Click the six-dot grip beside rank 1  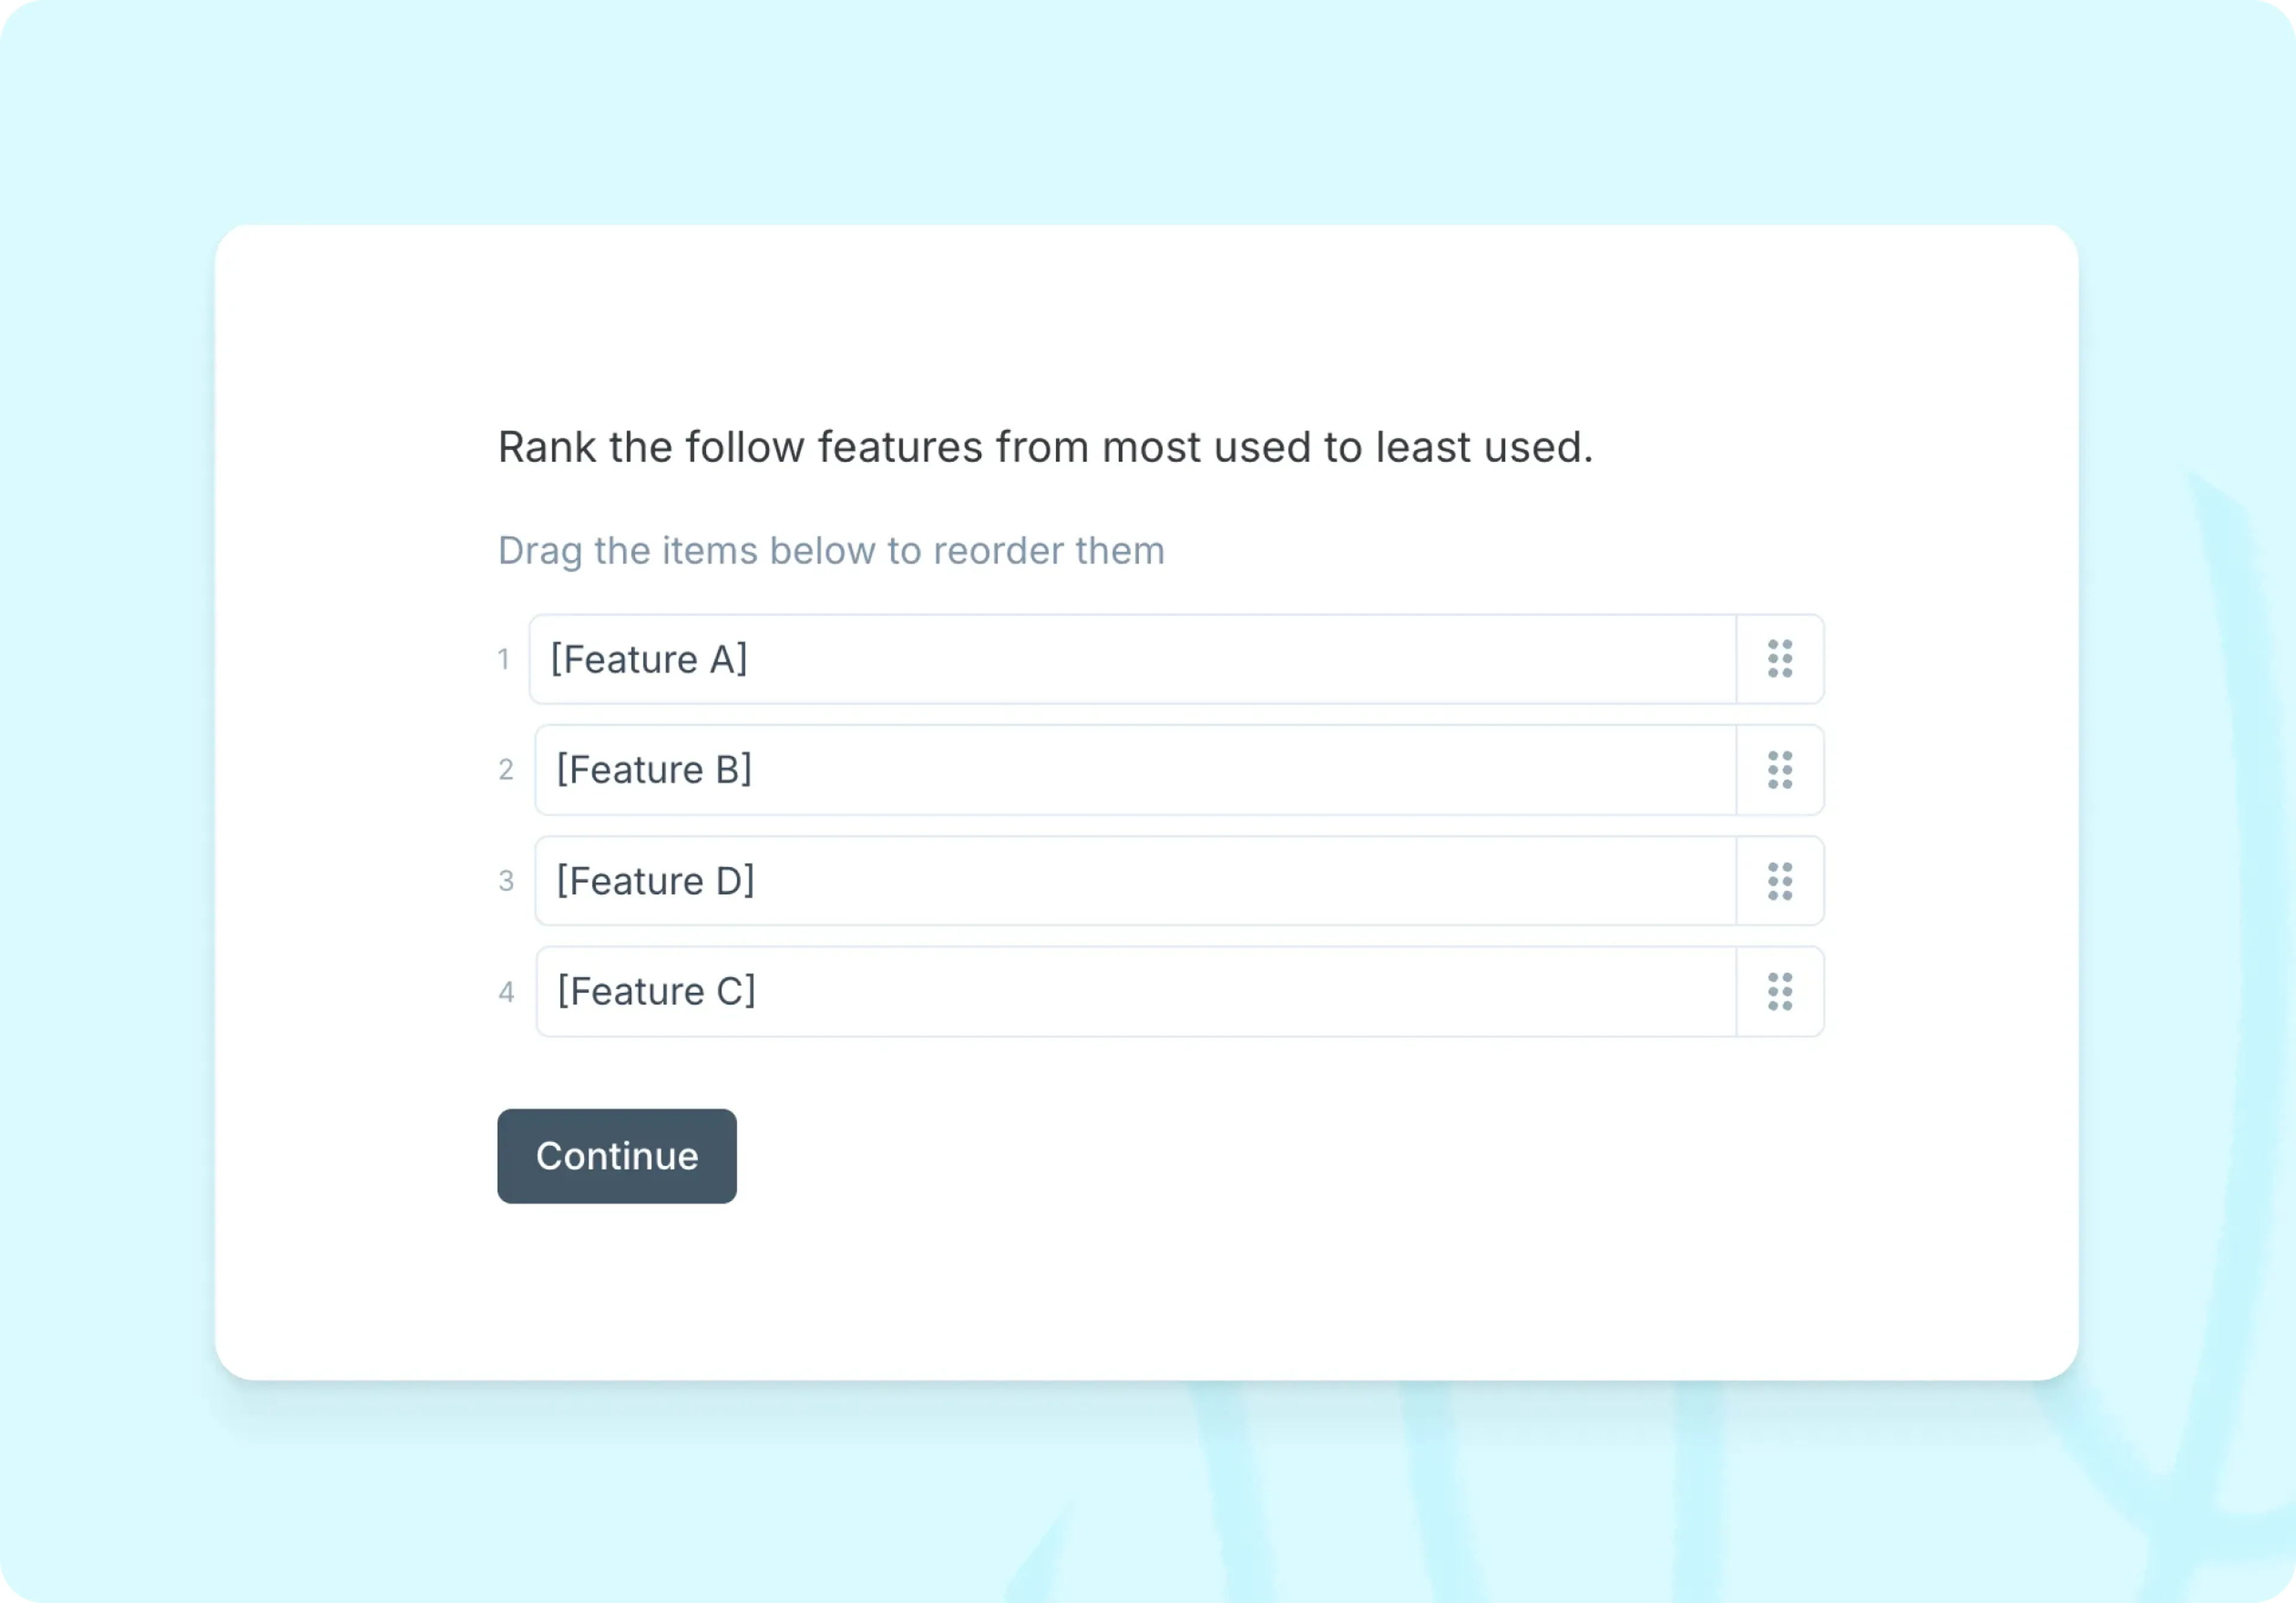click(1779, 660)
